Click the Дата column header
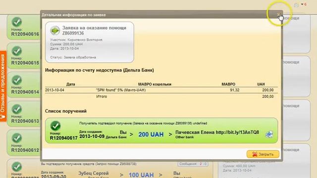Image resolution: width=317 pixels, height=178 pixels. (x=70, y=84)
